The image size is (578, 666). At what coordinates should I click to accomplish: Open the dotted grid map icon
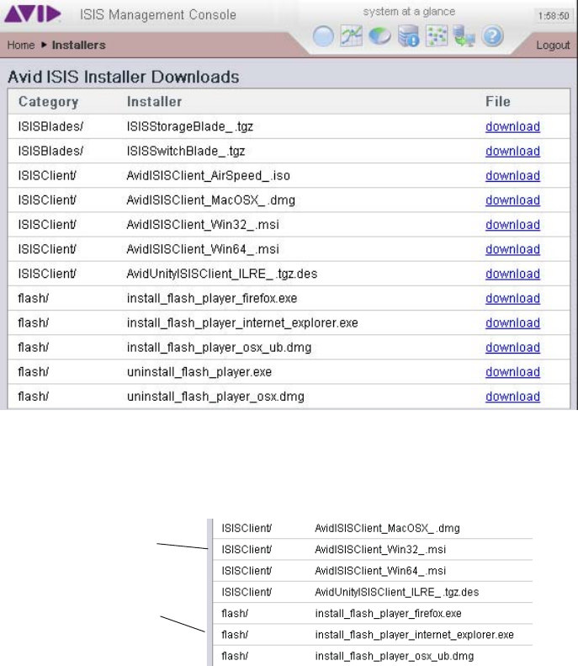click(437, 36)
